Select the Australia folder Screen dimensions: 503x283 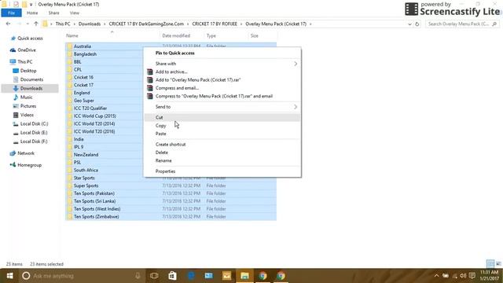(82, 46)
